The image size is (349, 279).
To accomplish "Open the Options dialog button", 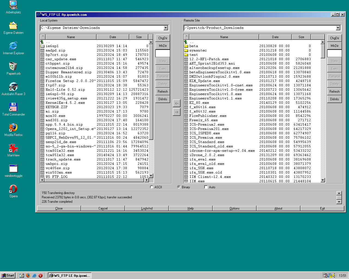I will pos(234,208).
